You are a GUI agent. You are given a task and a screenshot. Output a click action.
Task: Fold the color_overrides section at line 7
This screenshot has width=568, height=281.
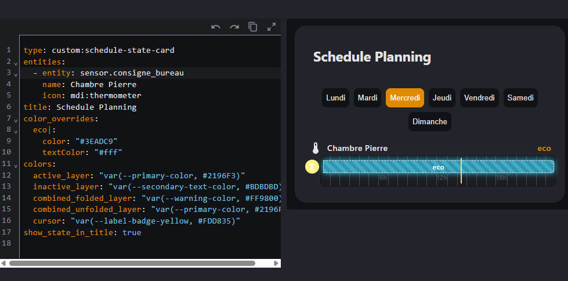tap(16, 119)
